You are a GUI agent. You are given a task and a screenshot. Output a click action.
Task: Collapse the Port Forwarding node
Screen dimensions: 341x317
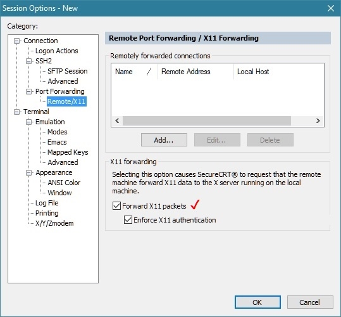(x=28, y=91)
